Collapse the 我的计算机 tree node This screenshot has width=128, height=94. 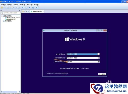(x=2, y=16)
